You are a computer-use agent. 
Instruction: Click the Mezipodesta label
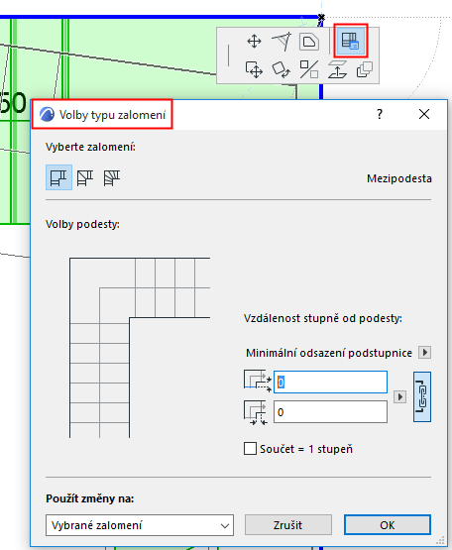click(x=399, y=178)
